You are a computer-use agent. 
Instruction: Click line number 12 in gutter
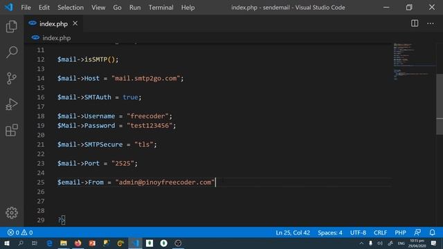pos(41,59)
